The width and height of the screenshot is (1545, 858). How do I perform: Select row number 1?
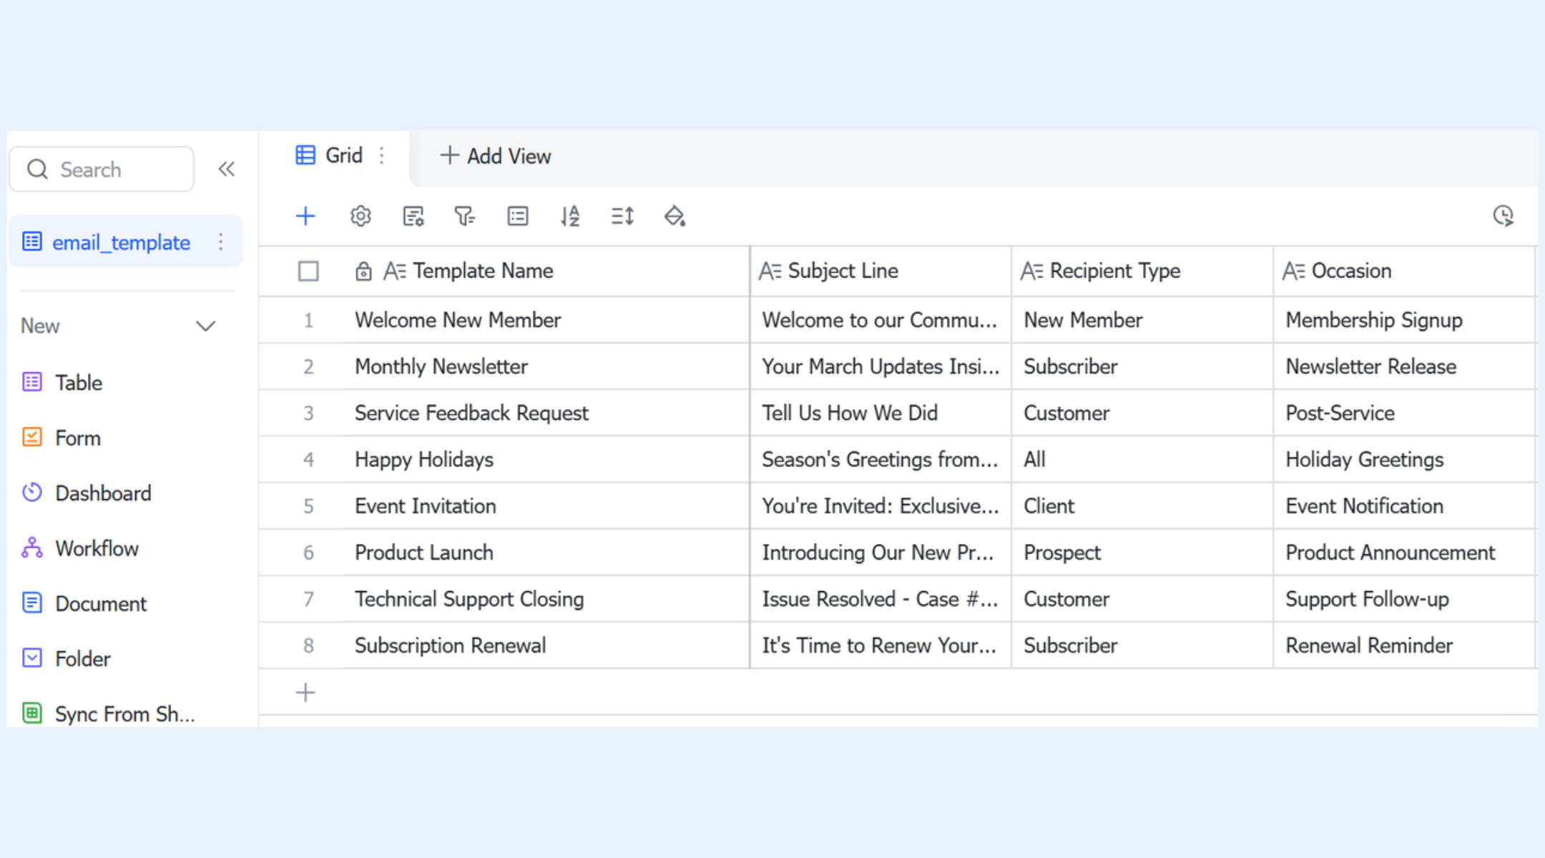click(x=308, y=320)
